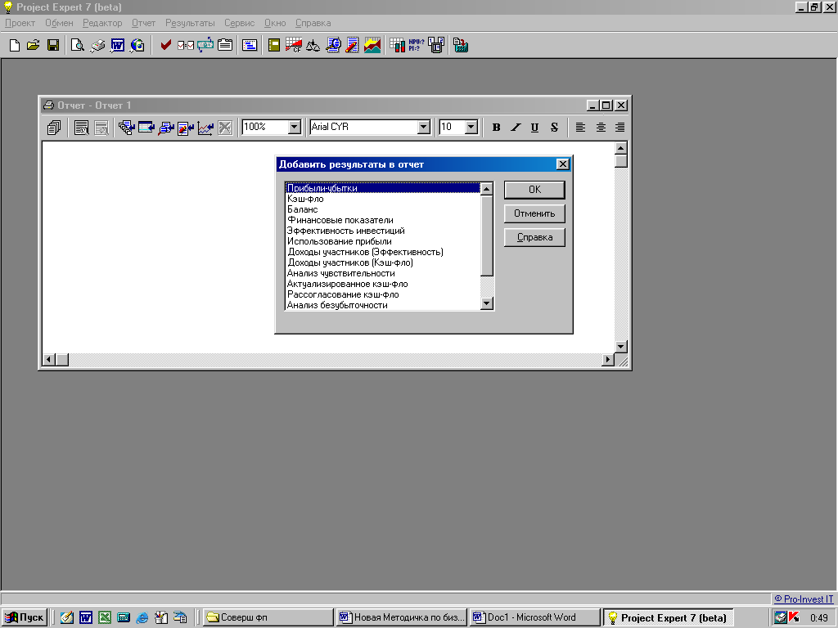The width and height of the screenshot is (838, 628).
Task: Set left text alignment
Action: coord(580,127)
